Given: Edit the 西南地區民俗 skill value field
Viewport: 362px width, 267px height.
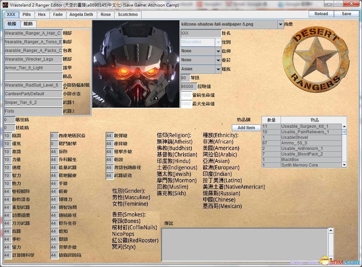Looking at the screenshot, I should point(54,136).
